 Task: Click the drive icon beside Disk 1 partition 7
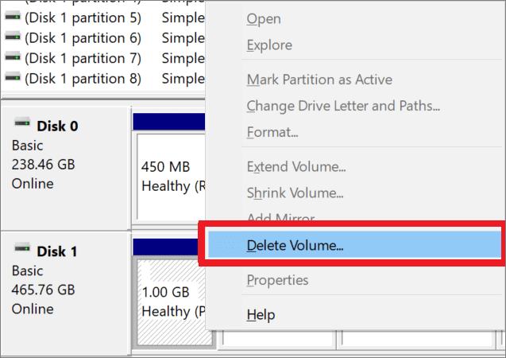tap(13, 58)
